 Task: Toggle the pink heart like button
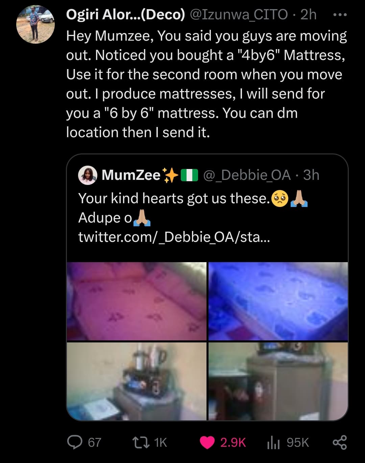point(208,442)
